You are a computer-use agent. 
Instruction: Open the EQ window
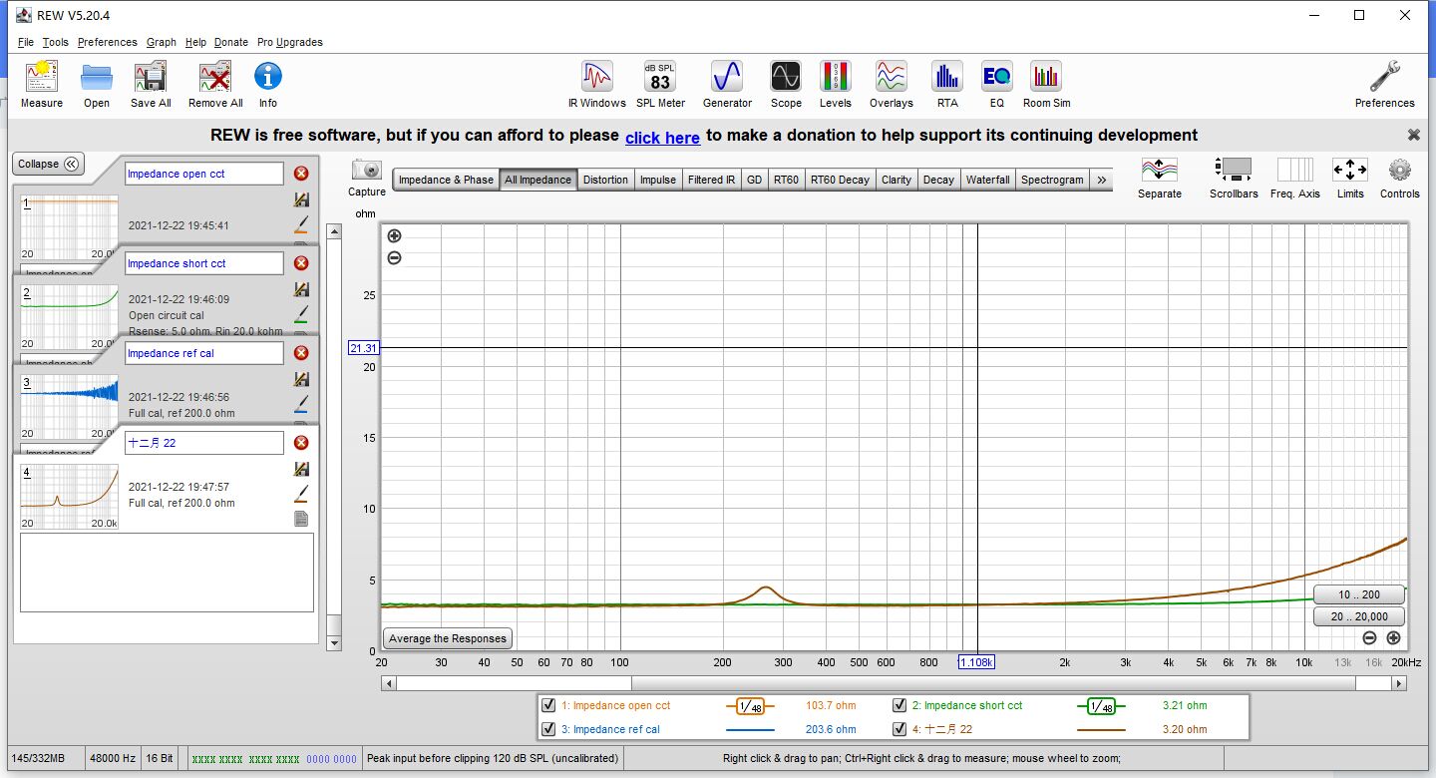996,84
